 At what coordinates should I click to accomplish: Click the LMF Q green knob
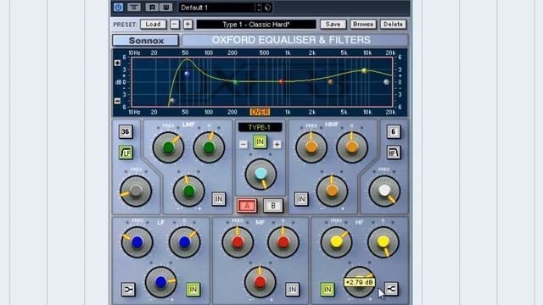[x=209, y=147]
